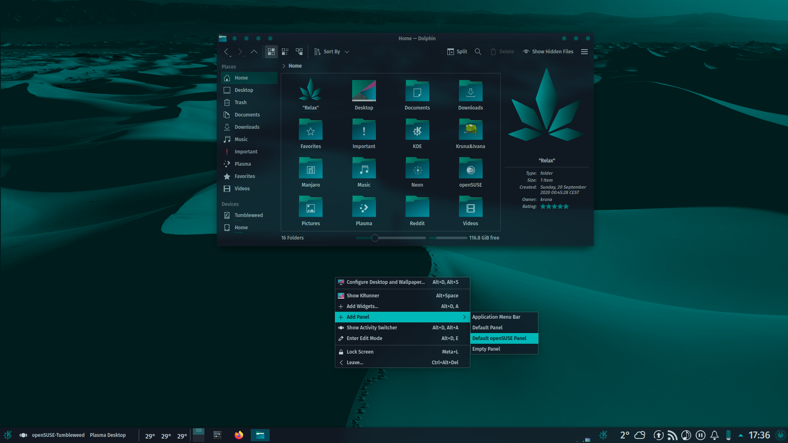The image size is (788, 443).
Task: Open Documents in Places sidebar
Action: click(x=249, y=115)
